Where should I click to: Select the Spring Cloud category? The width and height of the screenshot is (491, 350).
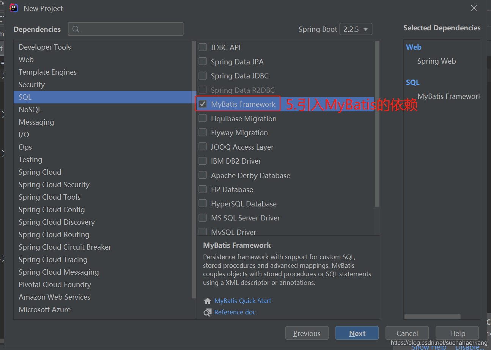pos(103,172)
